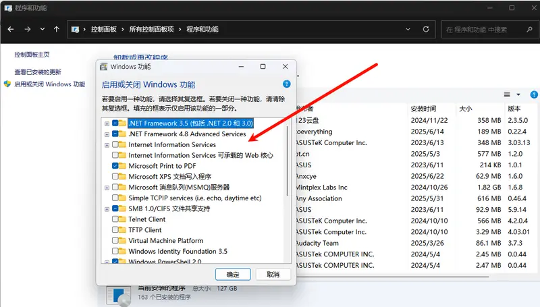Expand .NET Framework 4.8 Advanced Services node
Screen dimensions: 540x307
tap(107, 134)
